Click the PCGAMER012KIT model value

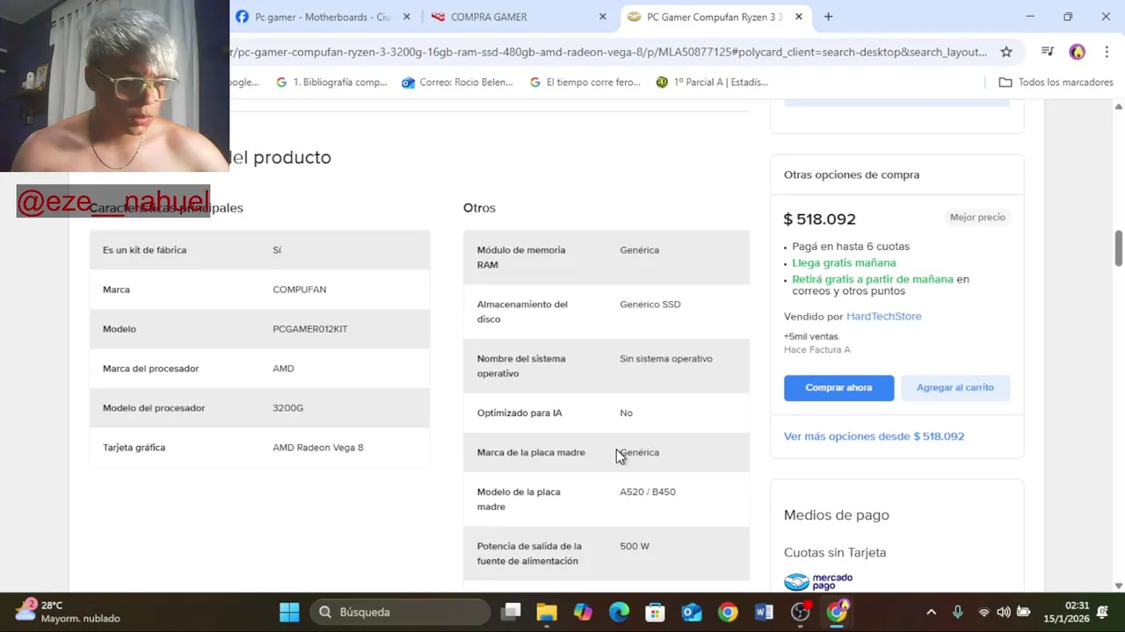(x=309, y=329)
